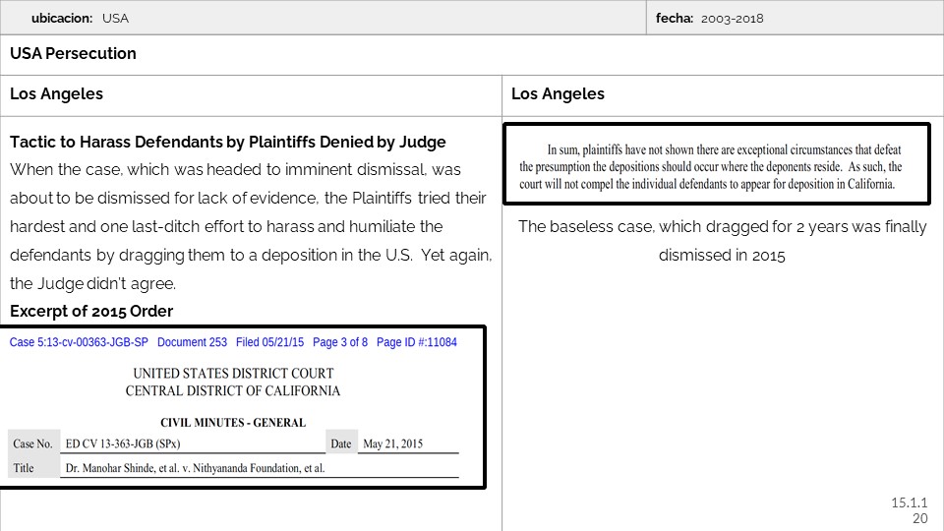The image size is (944, 531).
Task: Click the Date field showing 'May 21, 2015'
Action: coord(392,443)
